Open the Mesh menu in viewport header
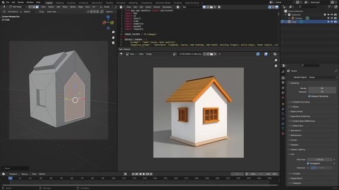The image size is (339, 190). [x=65, y=7]
